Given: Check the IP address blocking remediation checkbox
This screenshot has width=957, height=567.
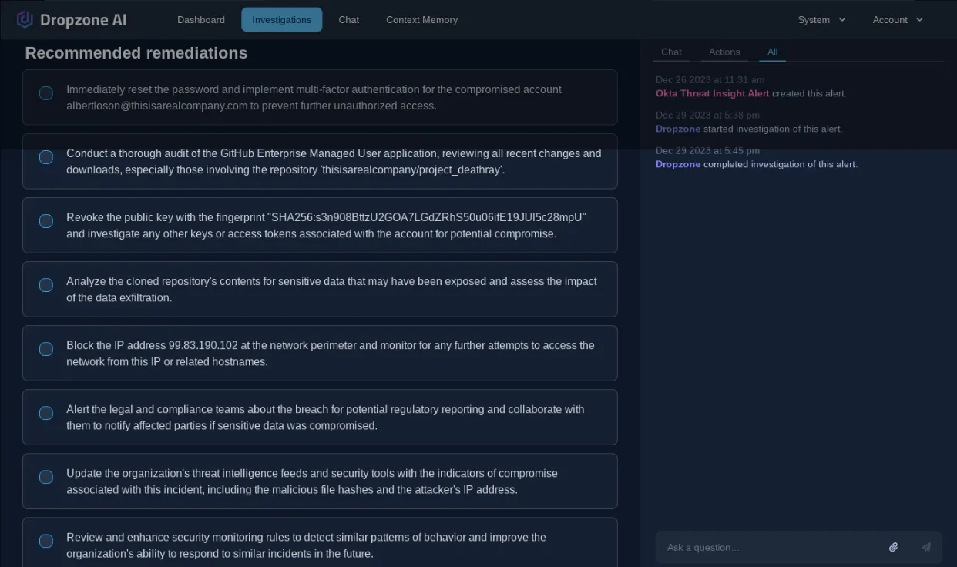Looking at the screenshot, I should tap(45, 349).
